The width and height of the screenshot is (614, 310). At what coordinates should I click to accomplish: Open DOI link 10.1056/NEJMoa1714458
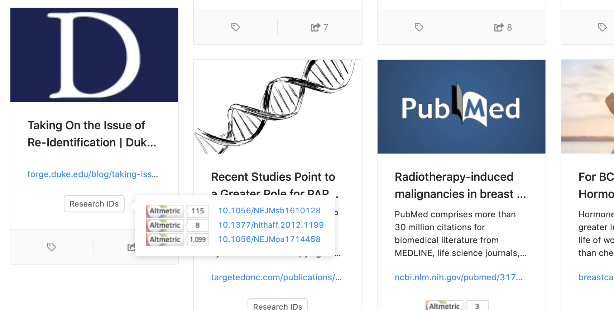[269, 239]
